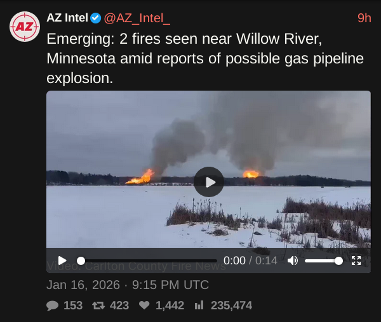
Task: Enter fullscreen using the expand icon
Action: (x=356, y=261)
